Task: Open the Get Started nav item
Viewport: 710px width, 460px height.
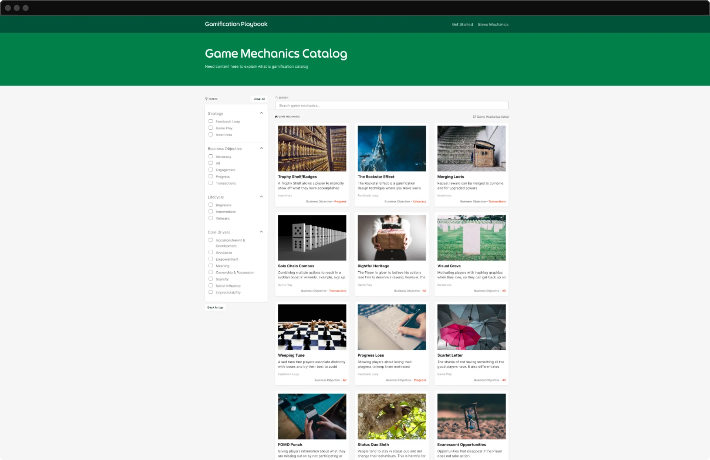Action: (462, 24)
